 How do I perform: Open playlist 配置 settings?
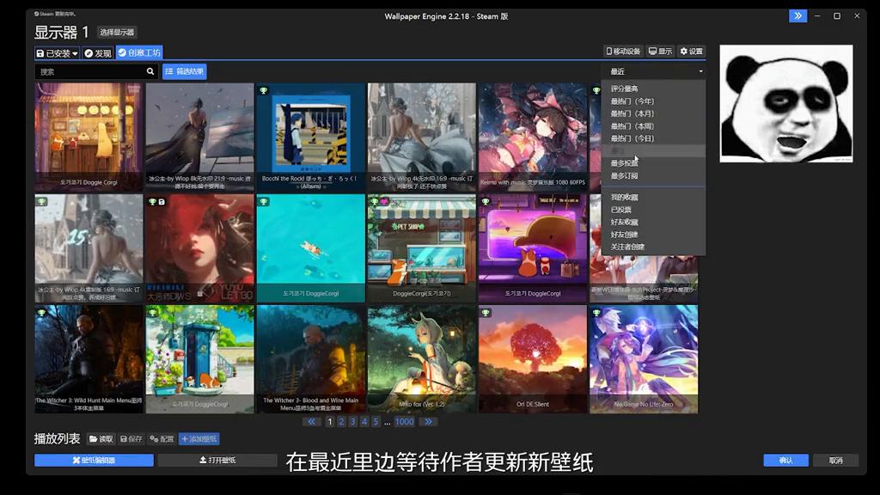tap(162, 439)
